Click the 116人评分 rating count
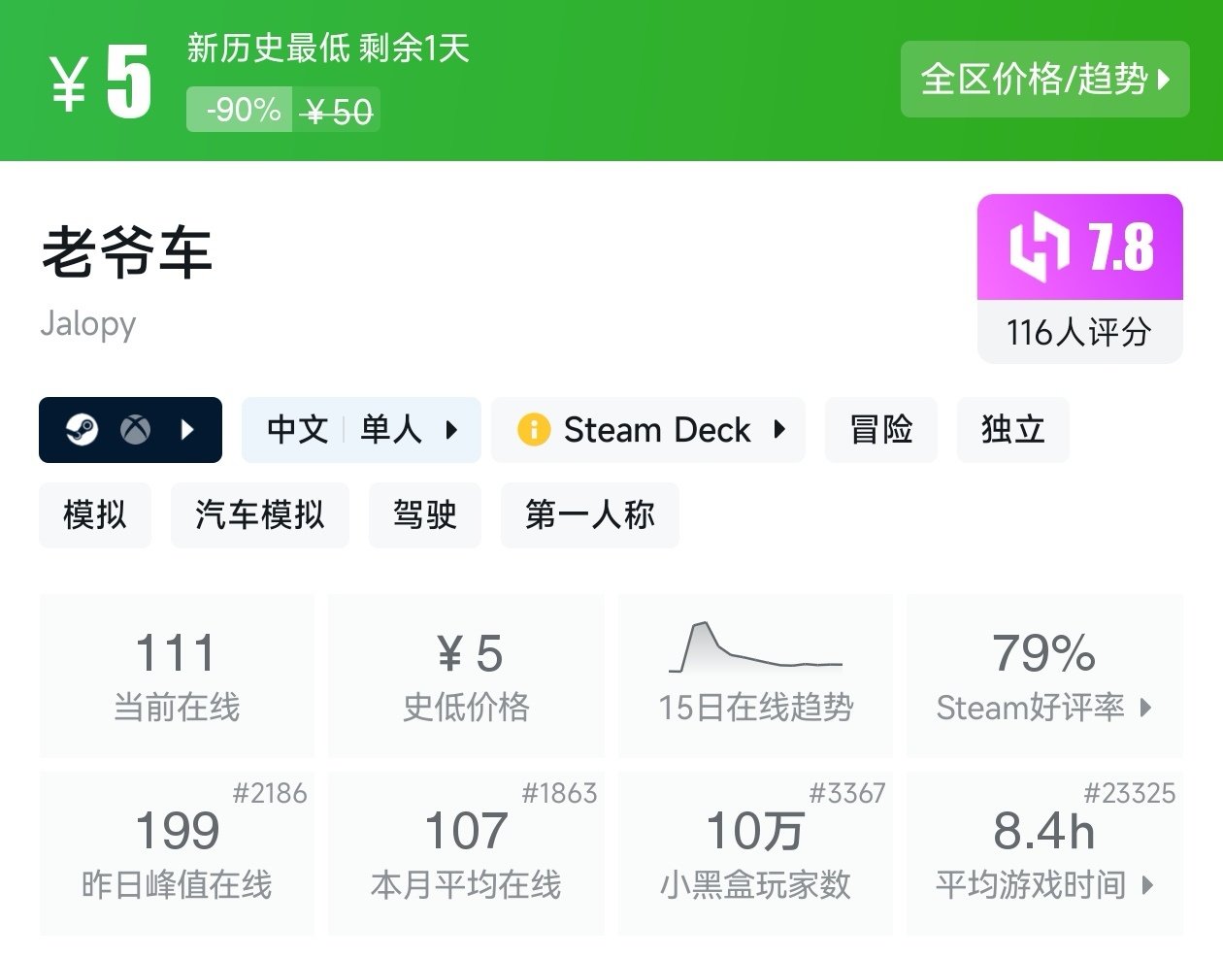 [x=1079, y=333]
